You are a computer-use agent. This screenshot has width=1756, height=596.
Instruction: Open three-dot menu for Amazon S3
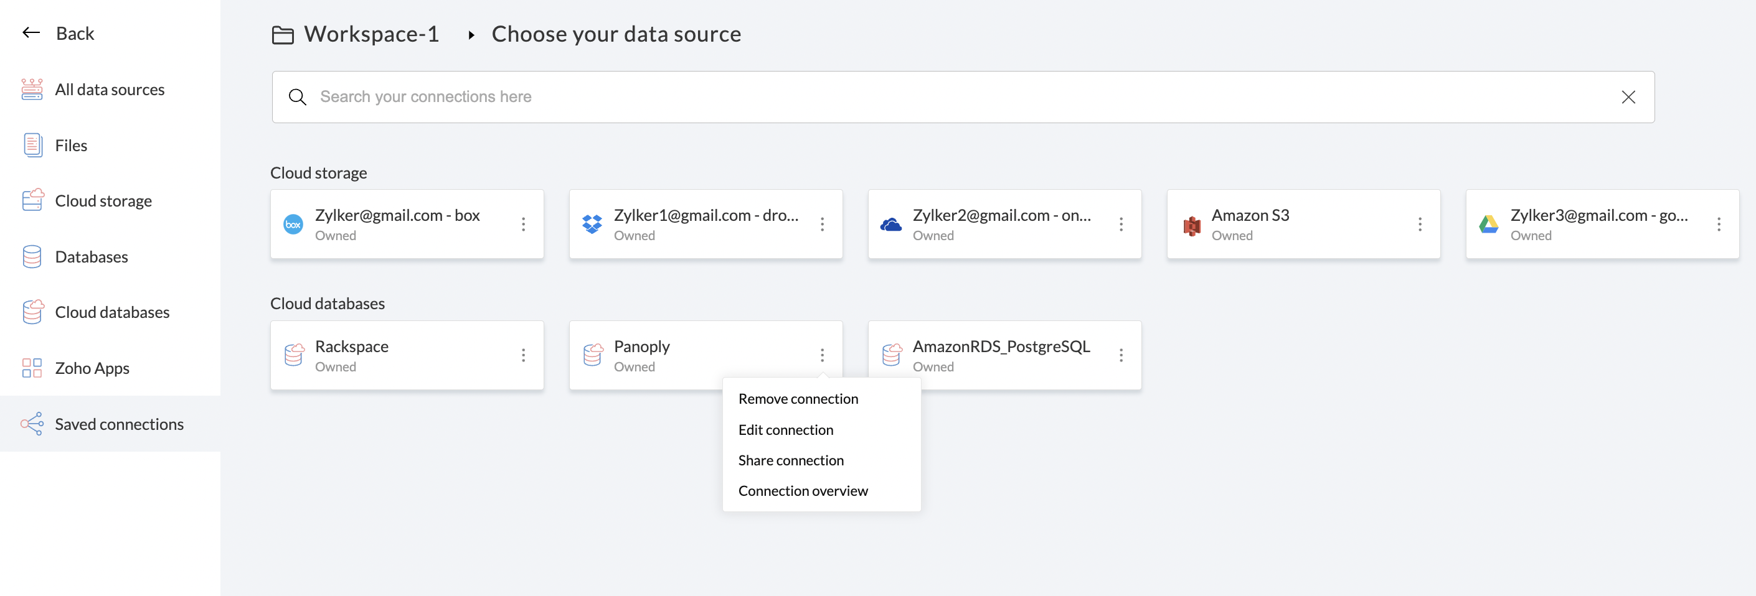pyautogui.click(x=1419, y=224)
